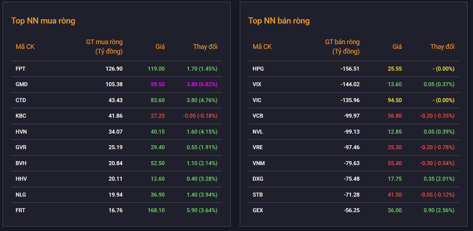Click the KBC ticker symbol
The height and width of the screenshot is (231, 473).
21,116
